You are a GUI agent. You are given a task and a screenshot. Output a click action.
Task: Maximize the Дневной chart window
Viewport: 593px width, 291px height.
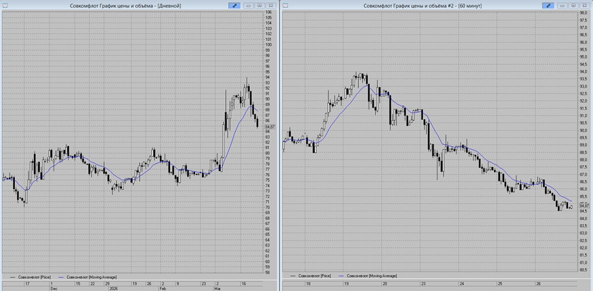pos(260,6)
